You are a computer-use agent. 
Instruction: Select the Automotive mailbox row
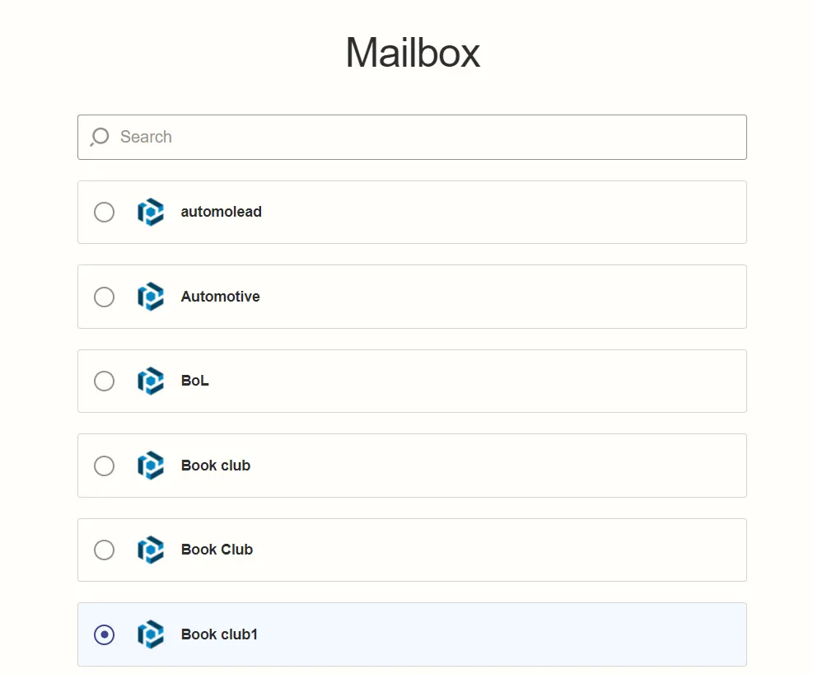(x=412, y=297)
